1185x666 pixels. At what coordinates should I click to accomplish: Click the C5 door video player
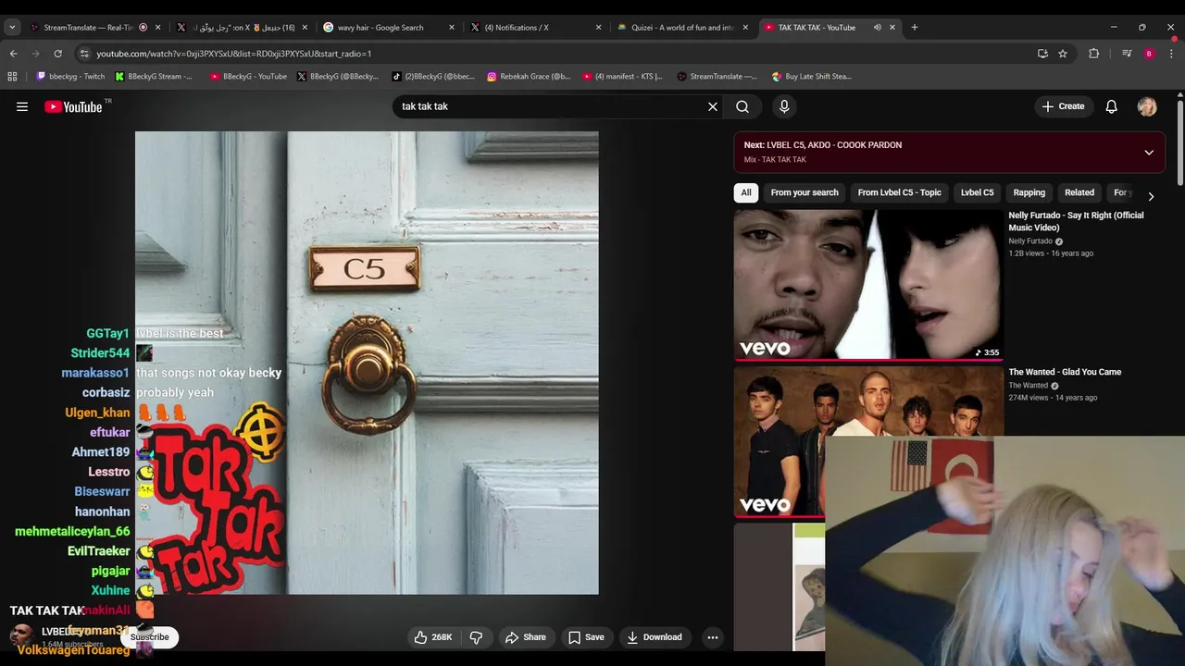click(x=367, y=363)
